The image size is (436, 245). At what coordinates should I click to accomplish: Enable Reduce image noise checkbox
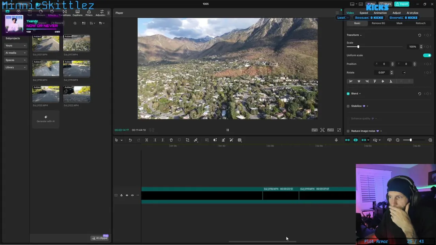(348, 131)
